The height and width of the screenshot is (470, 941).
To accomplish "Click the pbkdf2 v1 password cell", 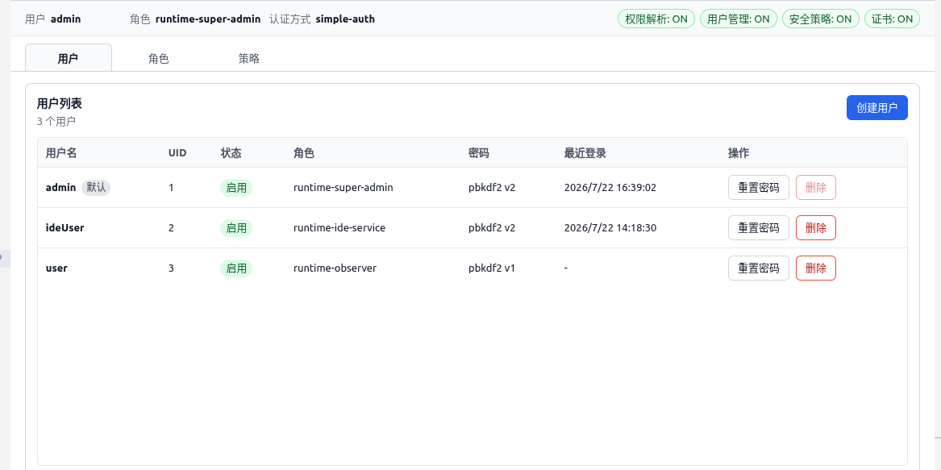I will (492, 268).
